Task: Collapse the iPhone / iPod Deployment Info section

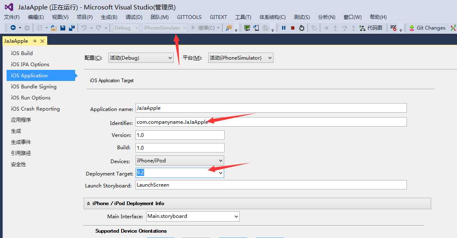Action: coord(88,203)
